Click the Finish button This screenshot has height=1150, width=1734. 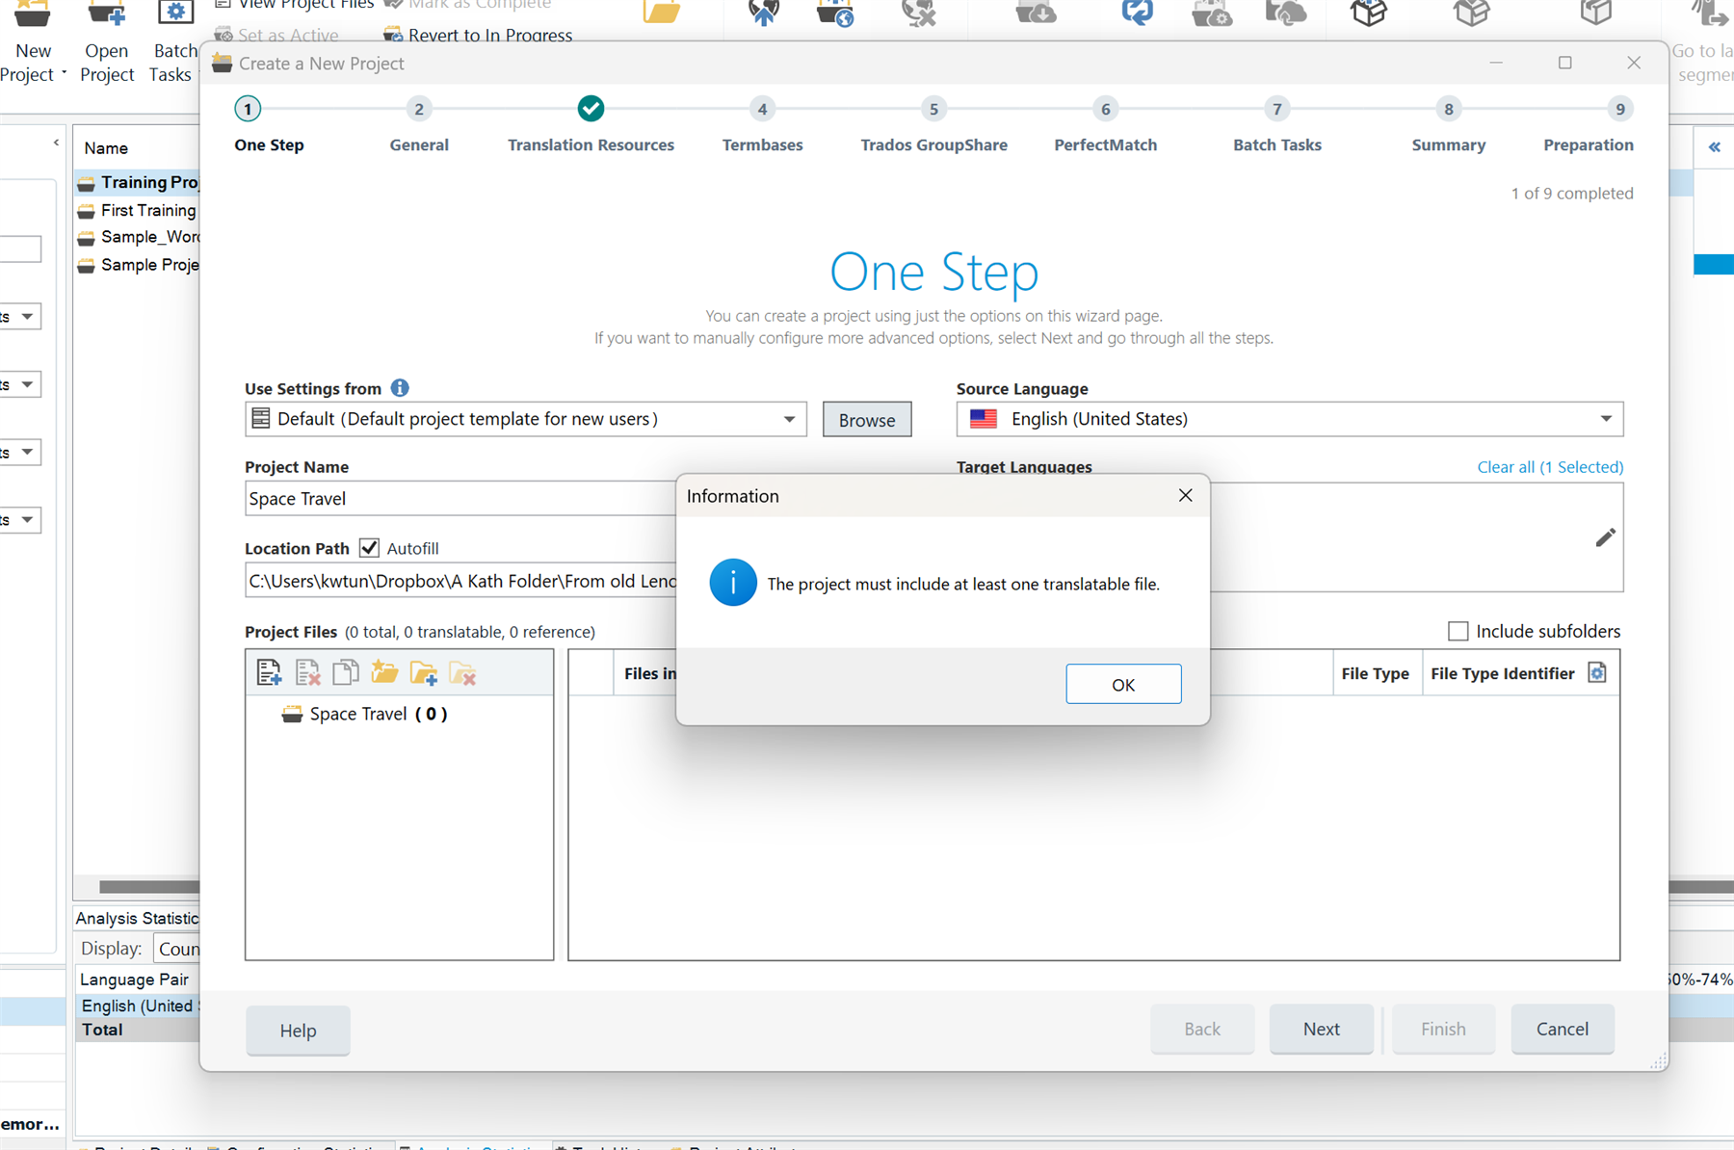click(x=1443, y=1029)
